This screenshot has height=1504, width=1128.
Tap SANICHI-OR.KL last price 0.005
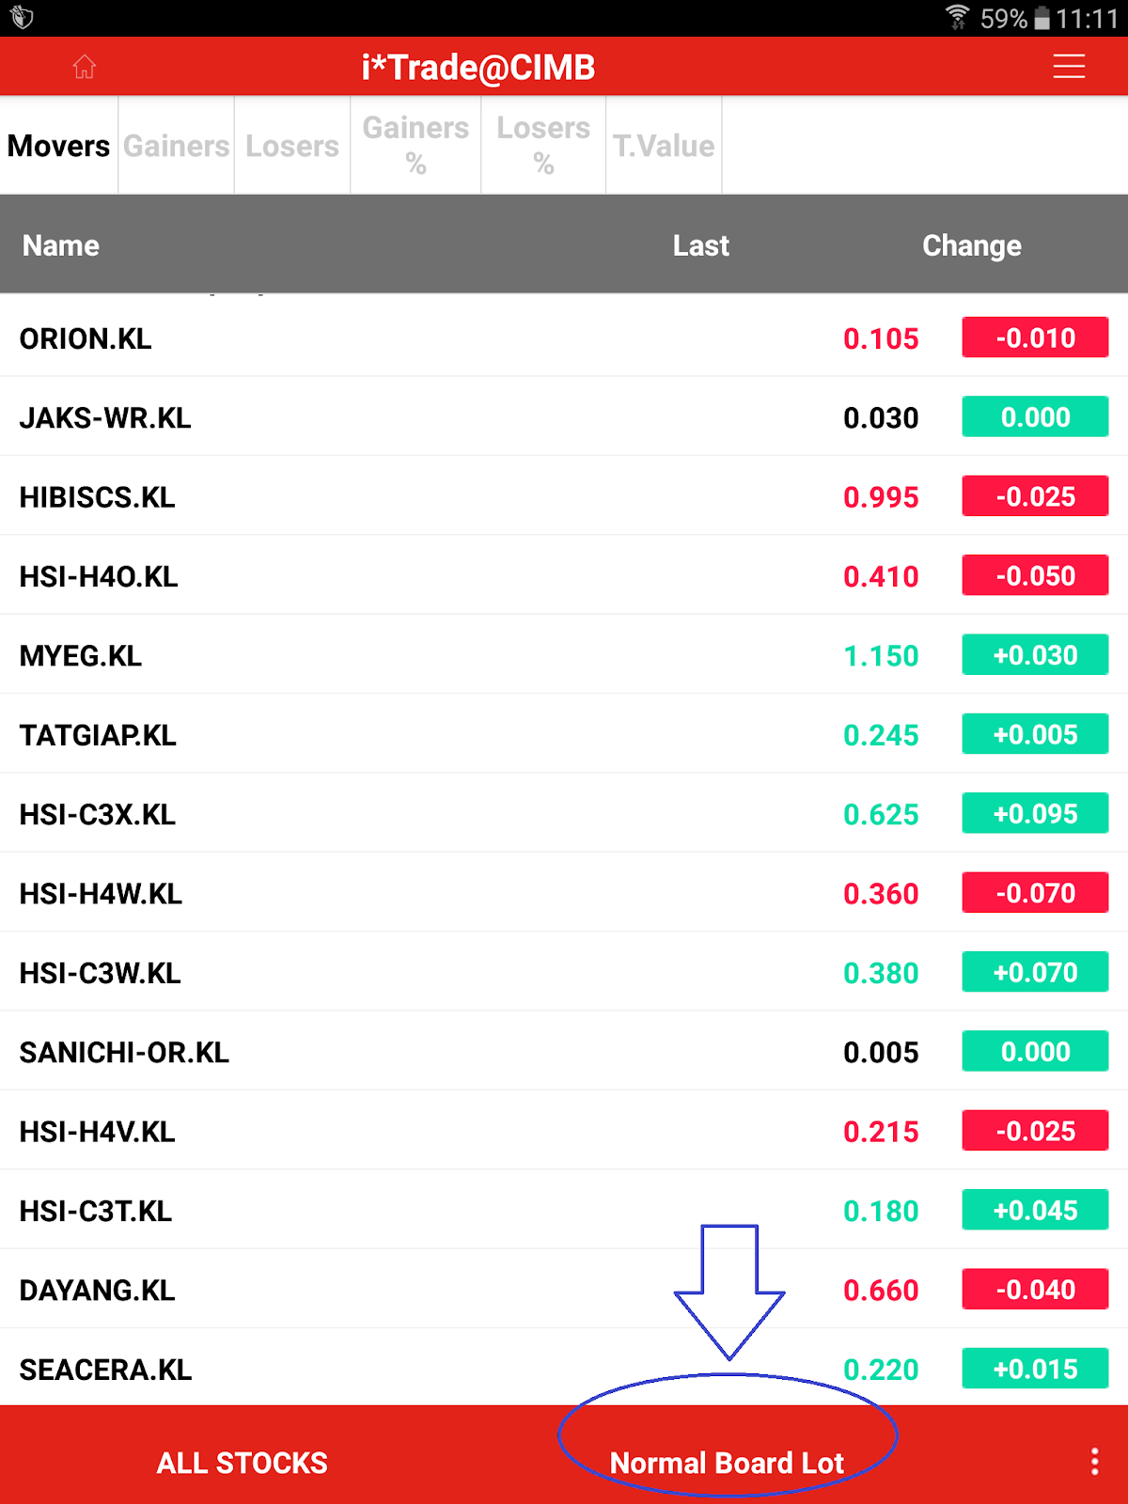click(881, 1052)
